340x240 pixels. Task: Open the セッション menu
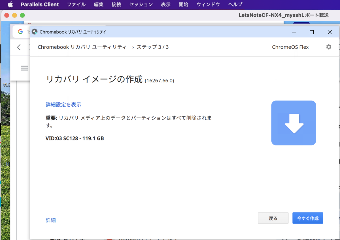tap(141, 5)
